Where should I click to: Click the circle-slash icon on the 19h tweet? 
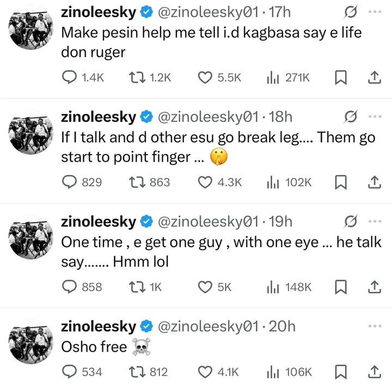(351, 222)
